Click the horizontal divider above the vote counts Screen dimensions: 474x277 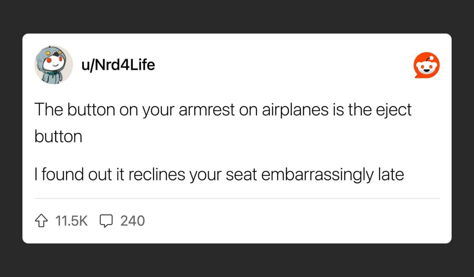(x=237, y=199)
